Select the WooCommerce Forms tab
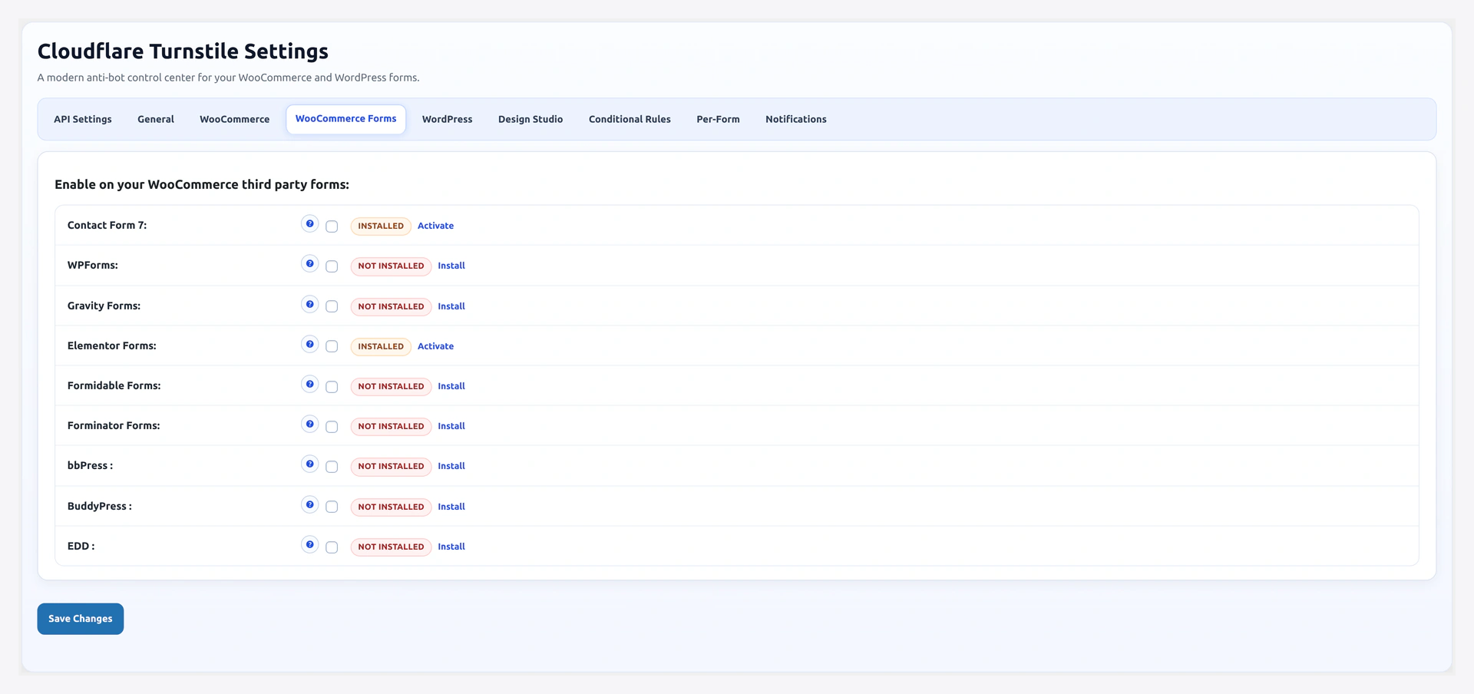The height and width of the screenshot is (694, 1474). (x=346, y=119)
